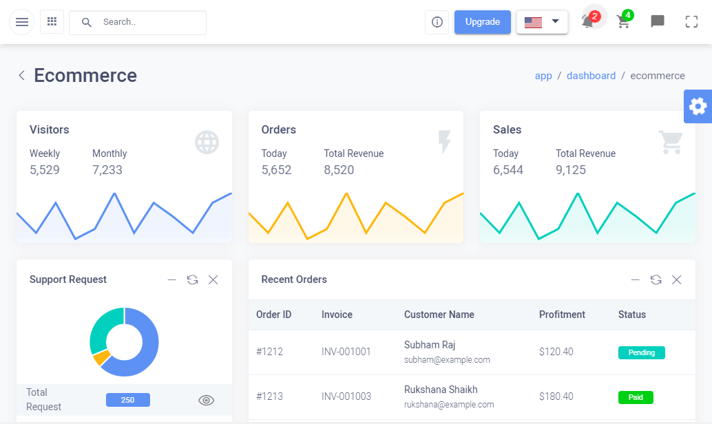712x424 pixels.
Task: Toggle eye icon beside Total Request
Action: click(206, 401)
